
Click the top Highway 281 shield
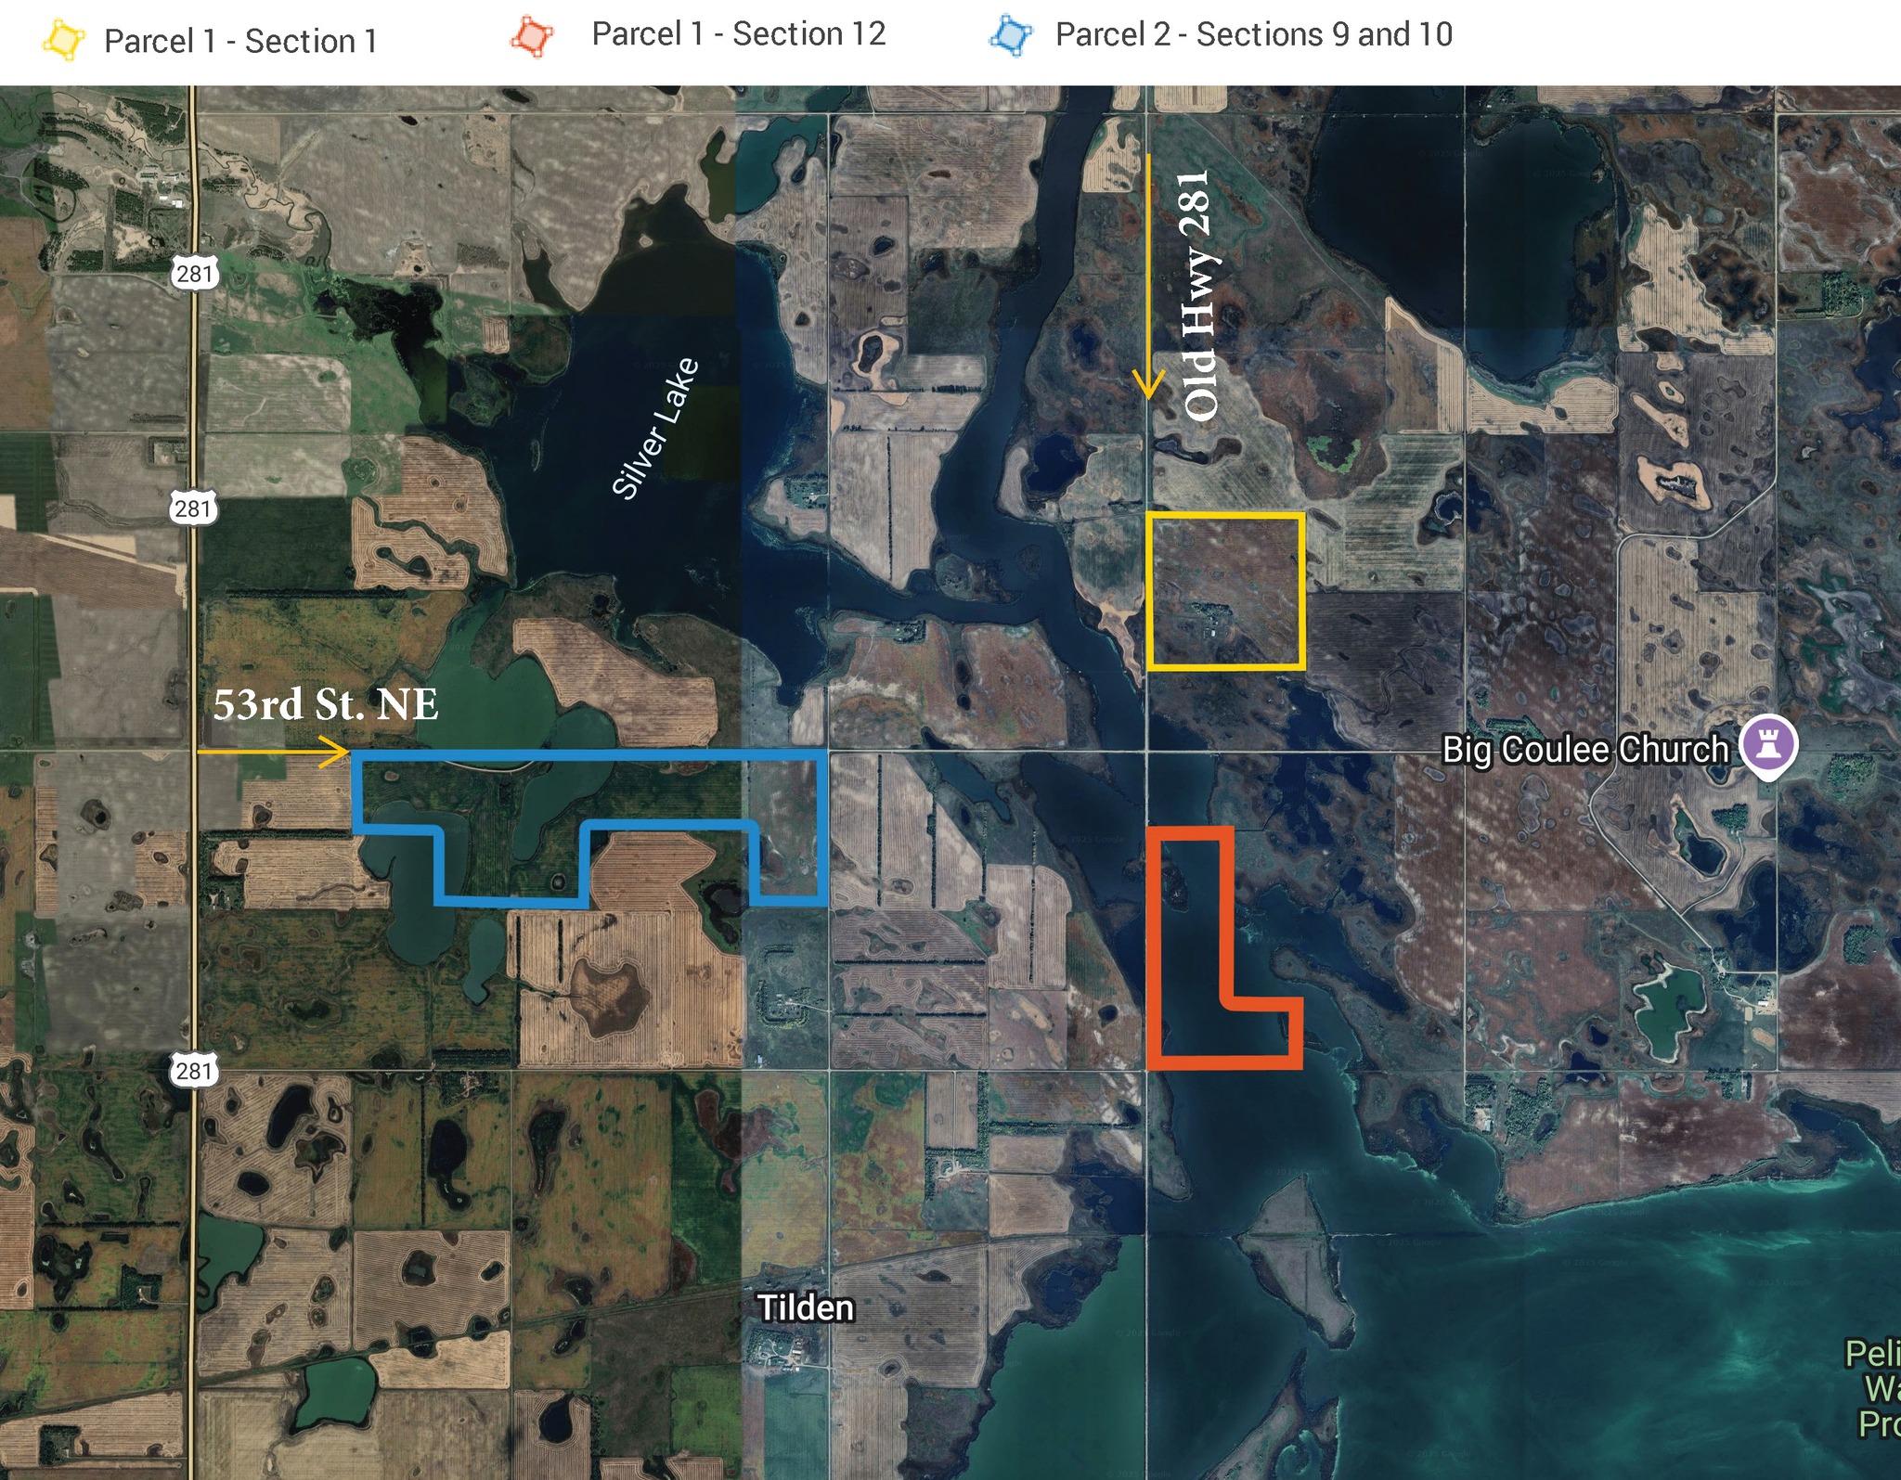[x=194, y=273]
